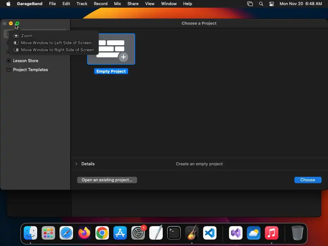Open the File menu

[x=52, y=4]
